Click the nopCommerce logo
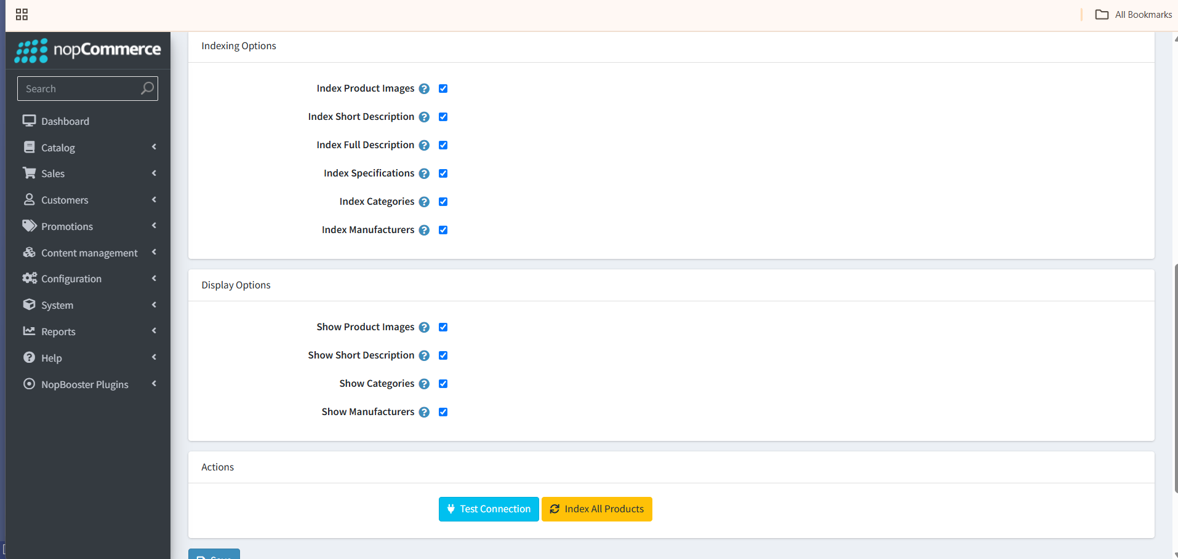The height and width of the screenshot is (559, 1178). [x=88, y=50]
